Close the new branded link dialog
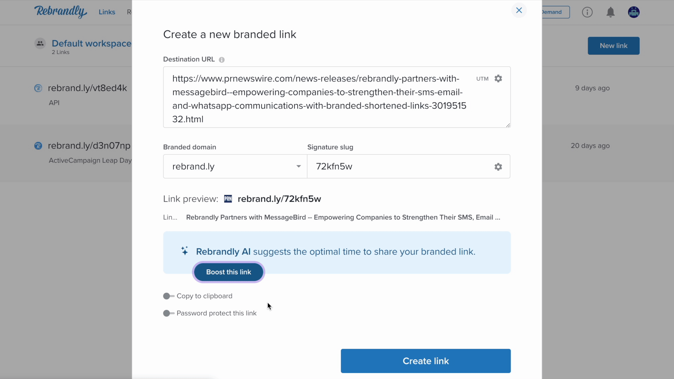Image resolution: width=674 pixels, height=379 pixels. click(x=519, y=11)
